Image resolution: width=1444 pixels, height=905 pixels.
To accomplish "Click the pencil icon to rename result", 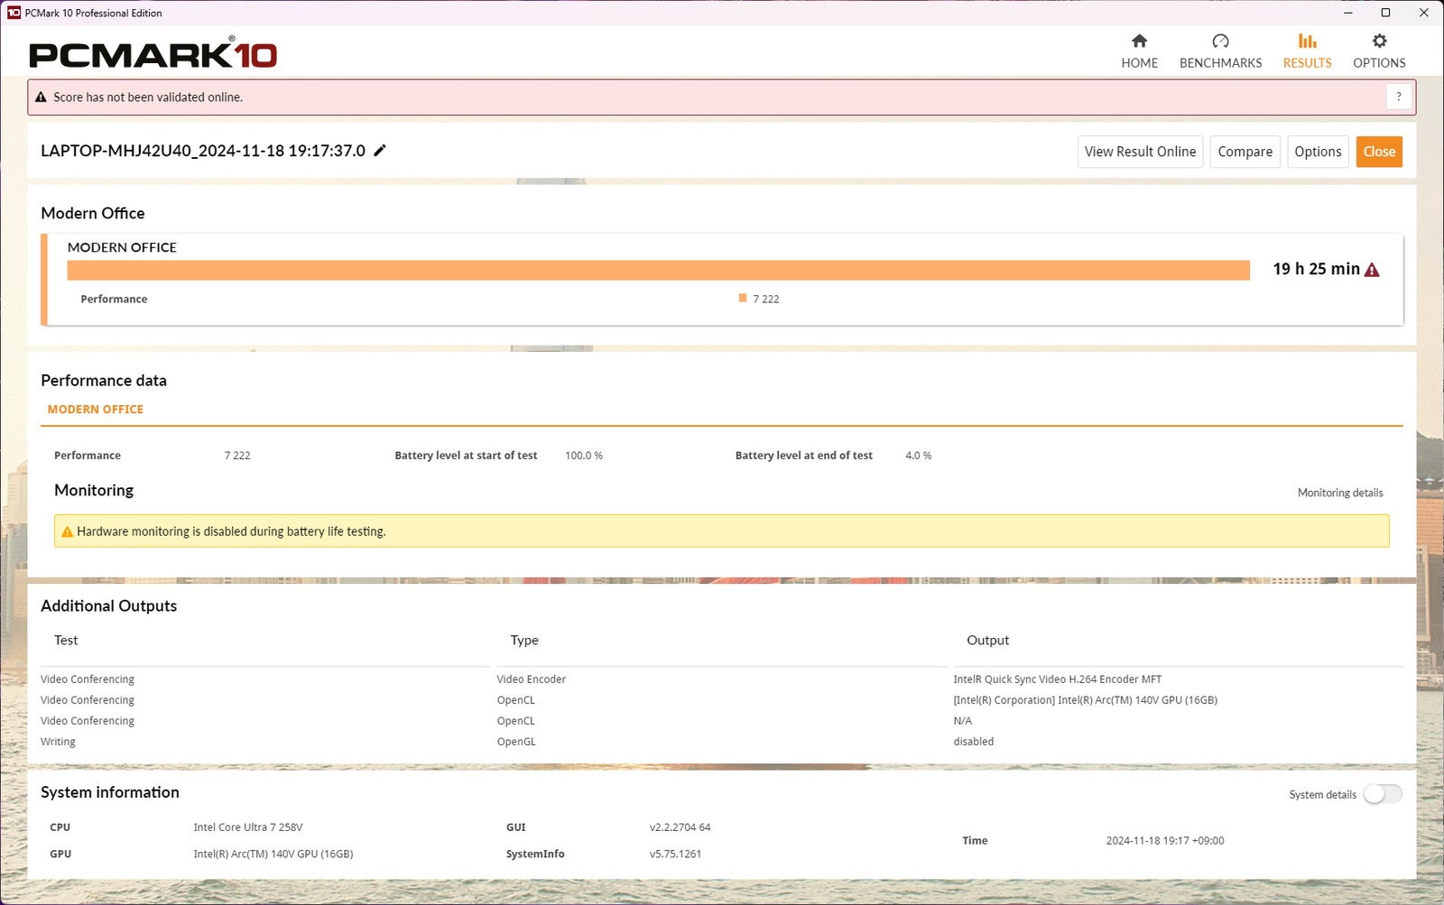I will pos(380,151).
